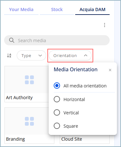Screen dimensions: 121x147
Task: Expand the Type filter dropdown
Action: [31, 55]
